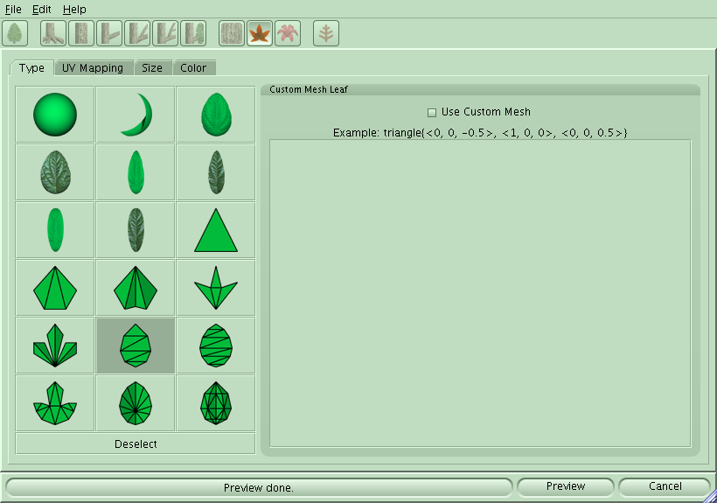Screen dimensions: 717x503
Task: Pick the green triangle leaf type
Action: [216, 230]
